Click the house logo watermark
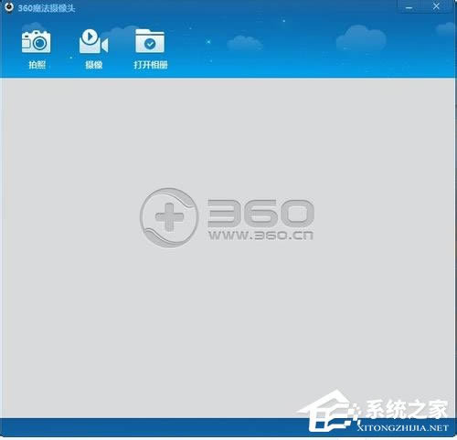 click(327, 412)
